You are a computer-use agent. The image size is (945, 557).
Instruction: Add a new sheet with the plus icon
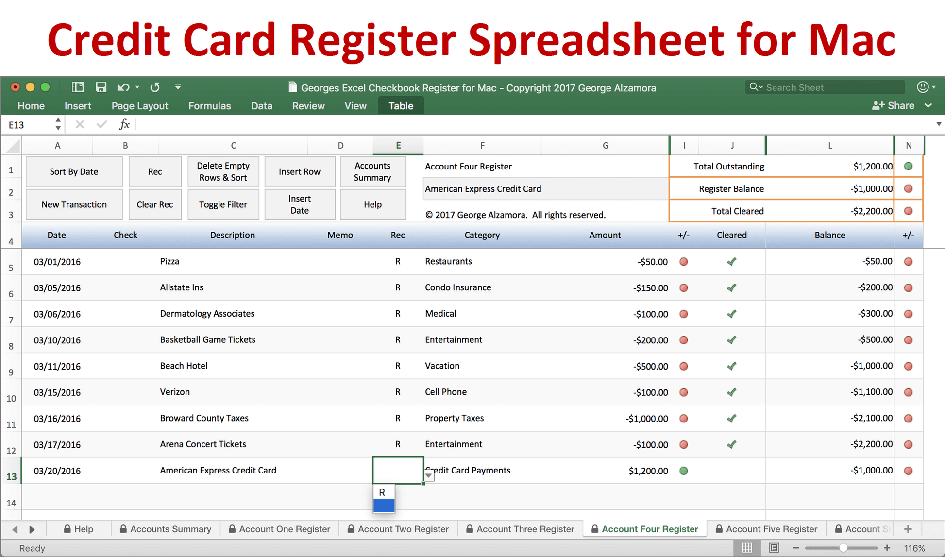point(908,529)
